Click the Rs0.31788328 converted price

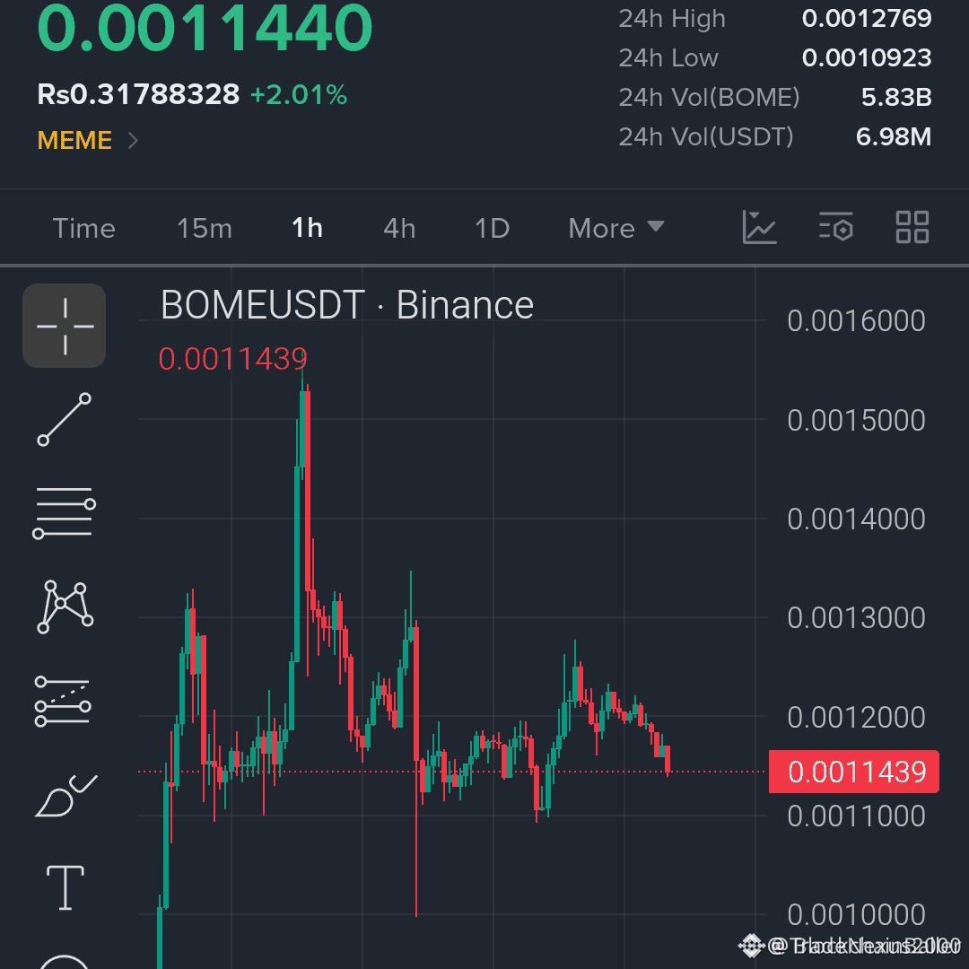coord(138,94)
